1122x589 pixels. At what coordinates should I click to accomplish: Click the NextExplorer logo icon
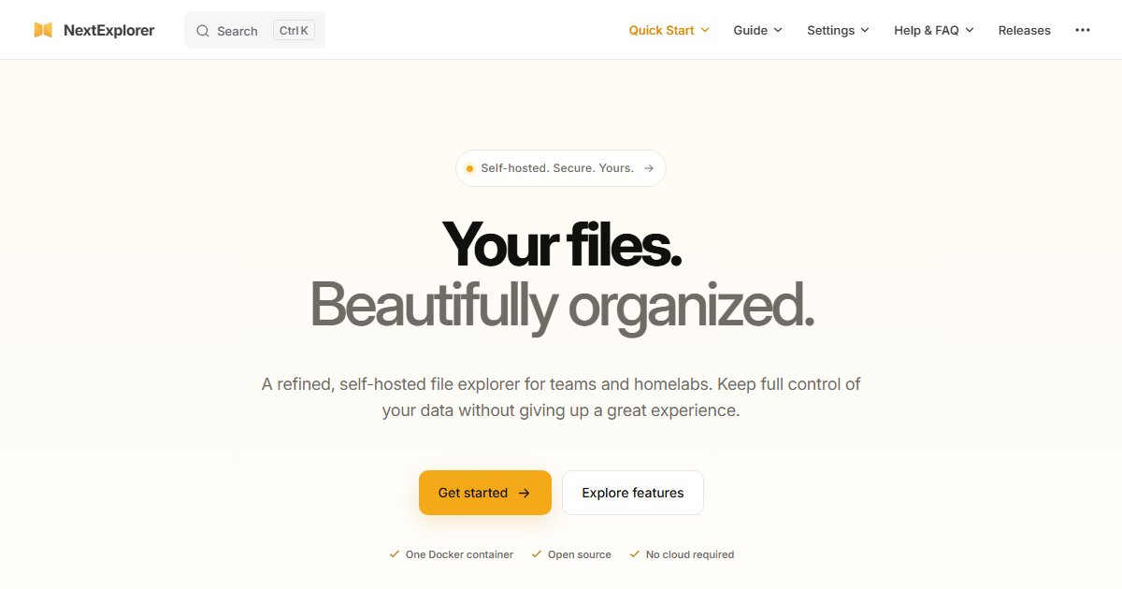(x=43, y=30)
